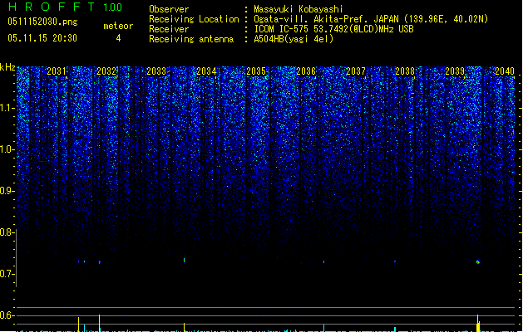Click the Receiving antenna label

pos(191,39)
